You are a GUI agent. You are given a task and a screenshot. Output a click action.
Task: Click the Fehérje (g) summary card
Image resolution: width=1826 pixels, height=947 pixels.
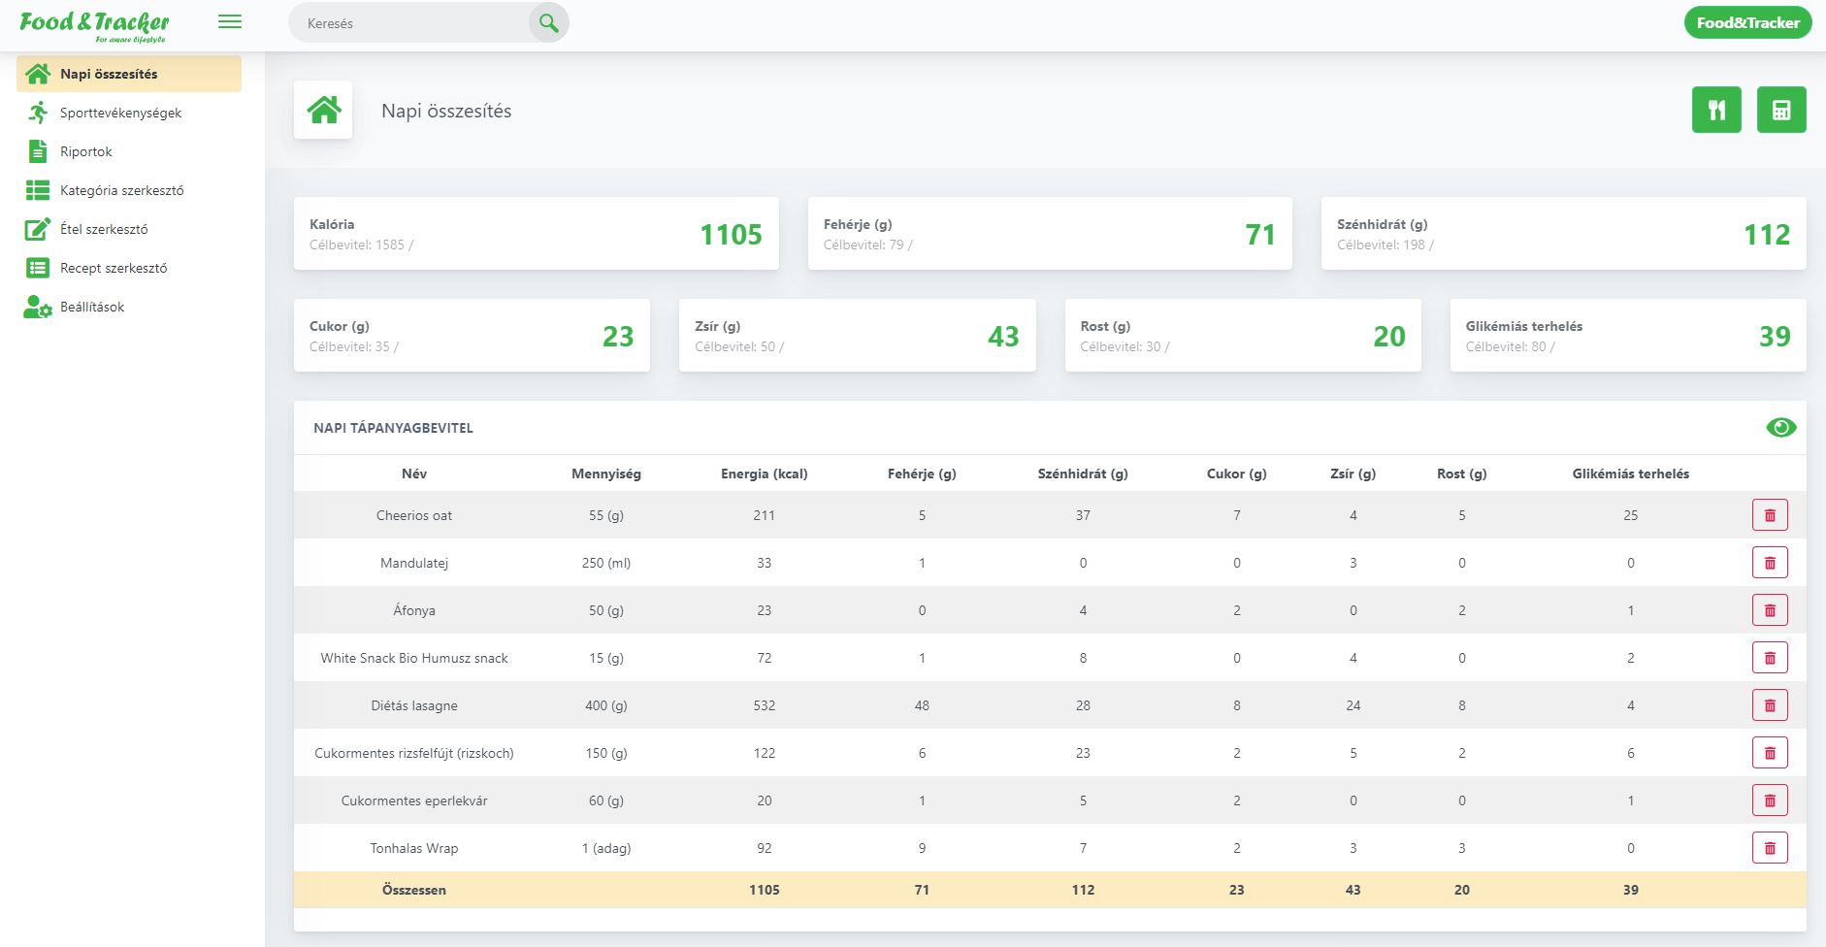(x=1050, y=234)
